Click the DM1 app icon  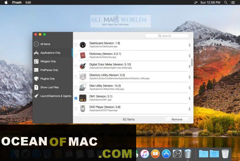[x=82, y=98]
